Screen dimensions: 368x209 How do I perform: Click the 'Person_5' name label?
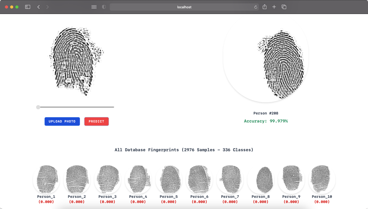[169, 197]
